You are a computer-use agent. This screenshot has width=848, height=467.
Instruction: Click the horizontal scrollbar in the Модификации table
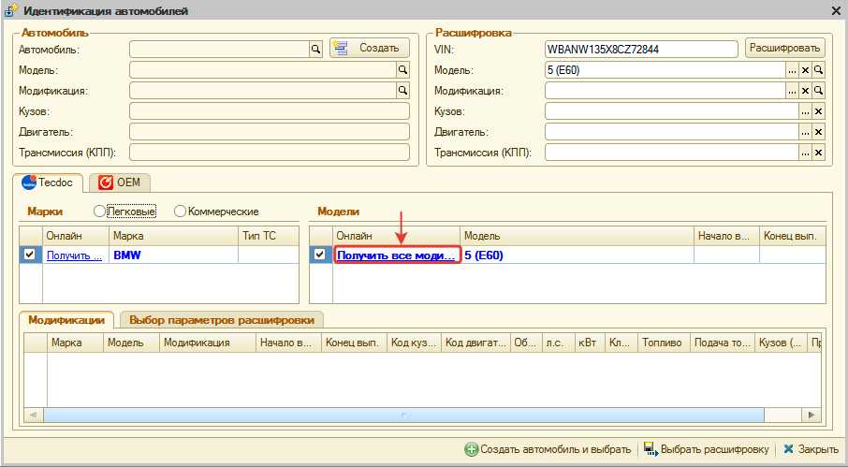point(402,414)
